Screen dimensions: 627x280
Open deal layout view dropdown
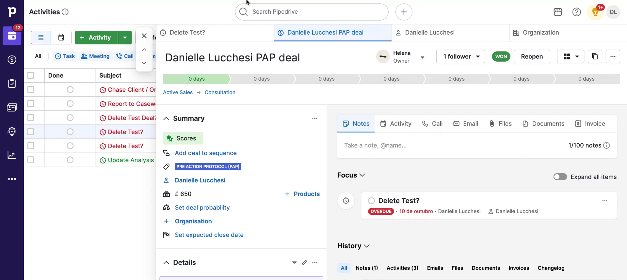coord(570,56)
